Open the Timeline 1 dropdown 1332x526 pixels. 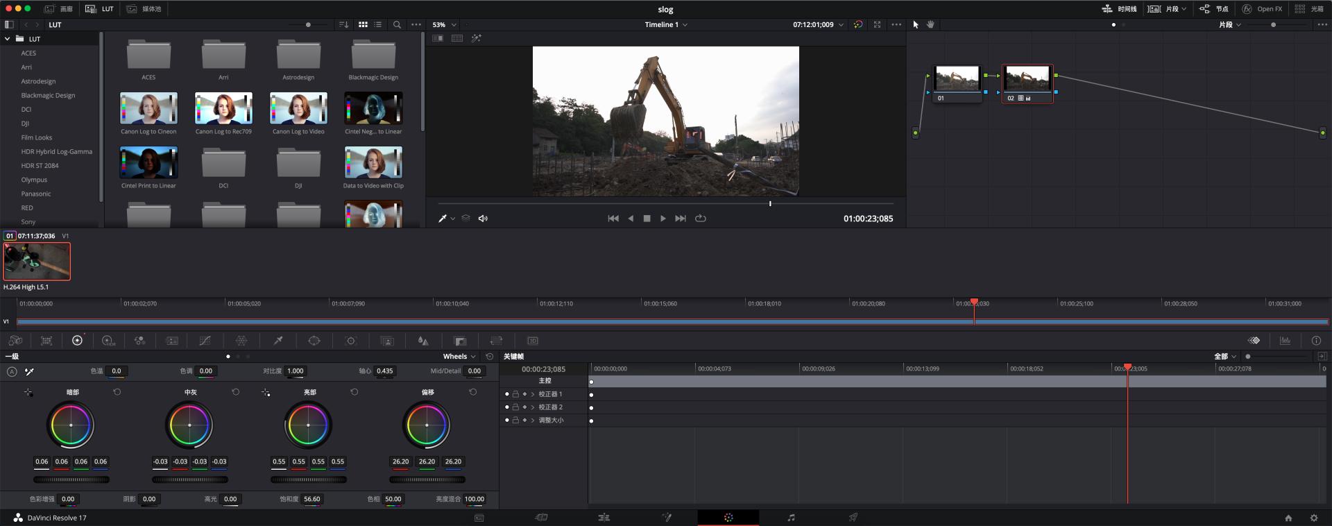(666, 24)
